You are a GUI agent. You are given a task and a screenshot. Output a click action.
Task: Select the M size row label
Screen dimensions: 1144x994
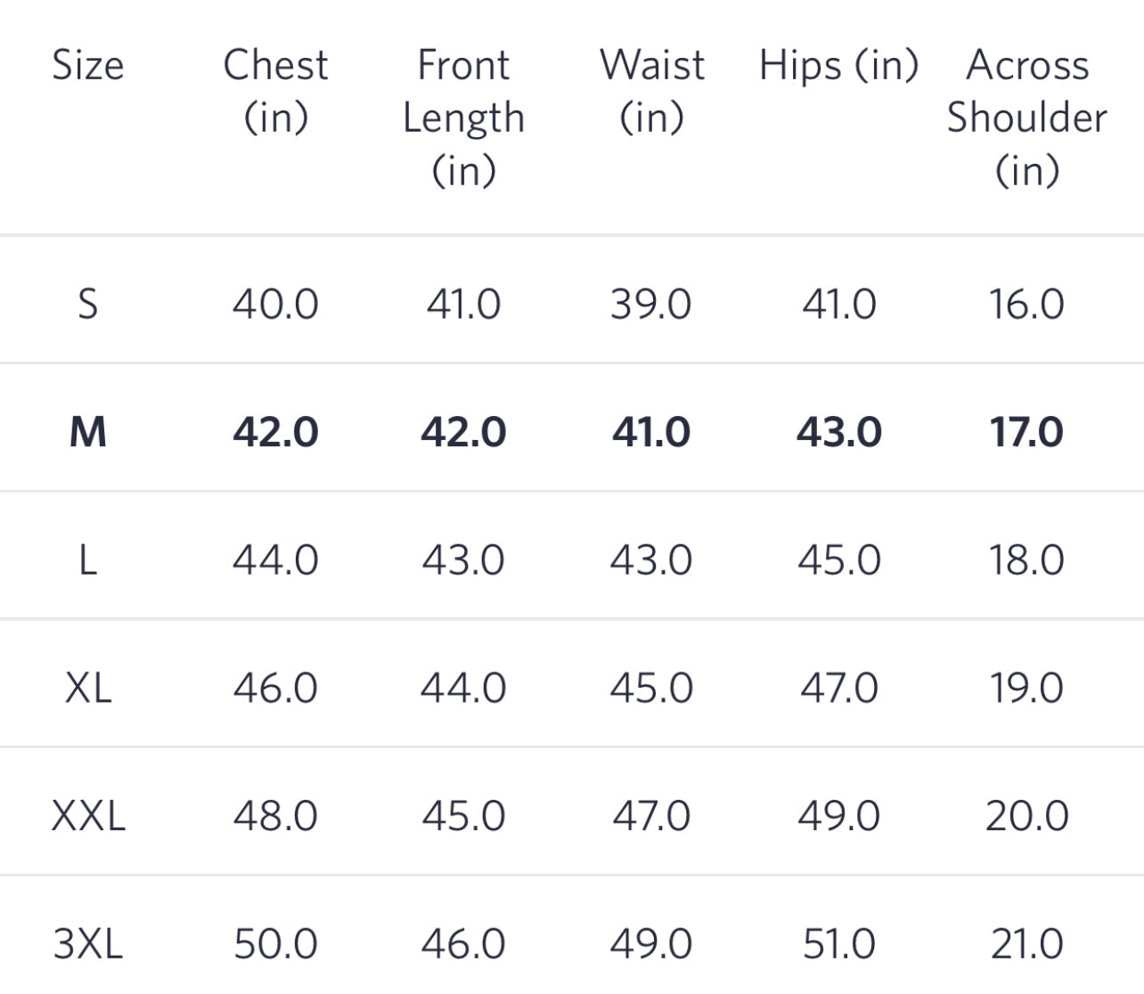87,432
